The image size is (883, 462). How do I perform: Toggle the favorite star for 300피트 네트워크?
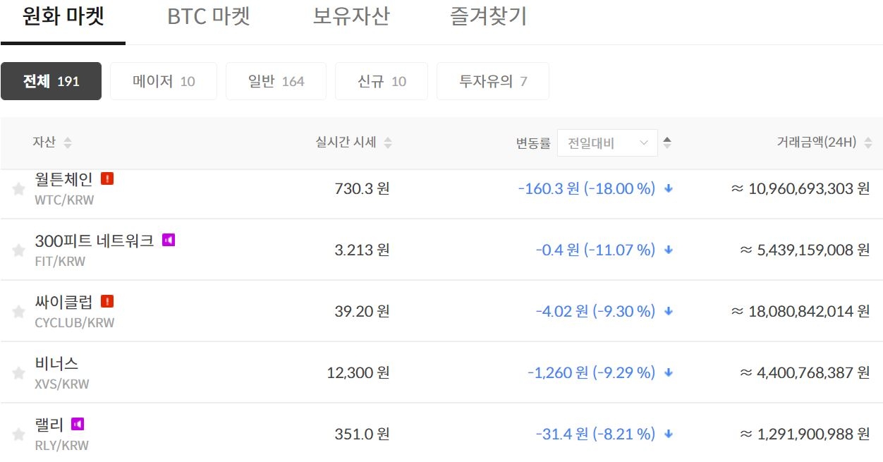click(18, 250)
